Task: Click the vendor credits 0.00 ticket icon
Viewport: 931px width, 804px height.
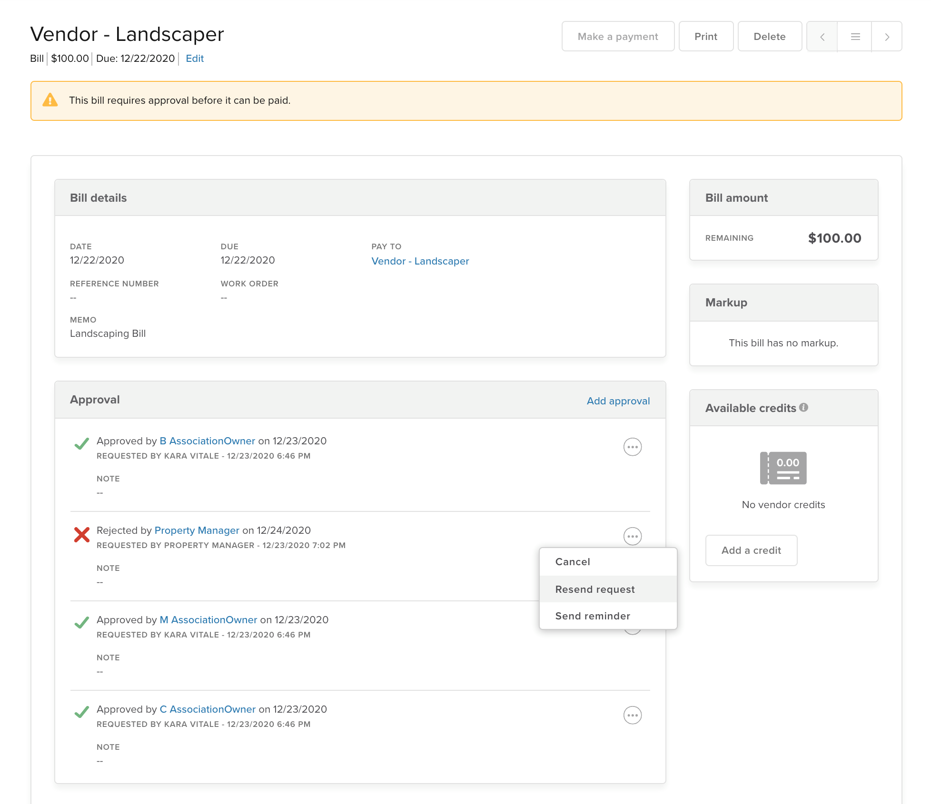Action: pyautogui.click(x=783, y=468)
